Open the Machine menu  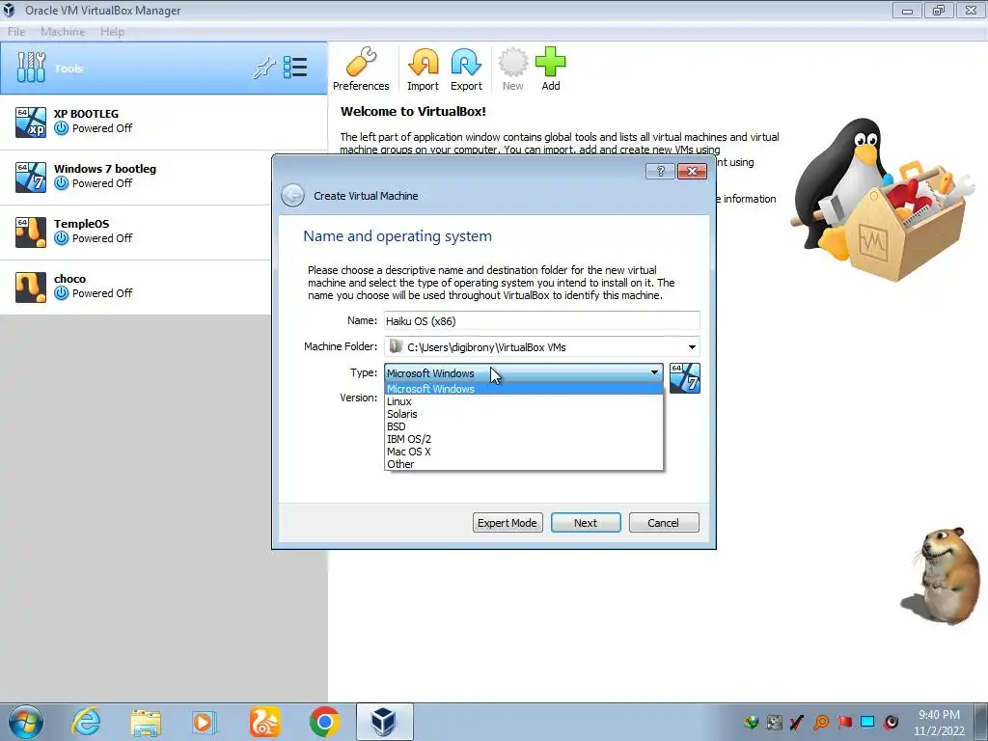point(63,32)
